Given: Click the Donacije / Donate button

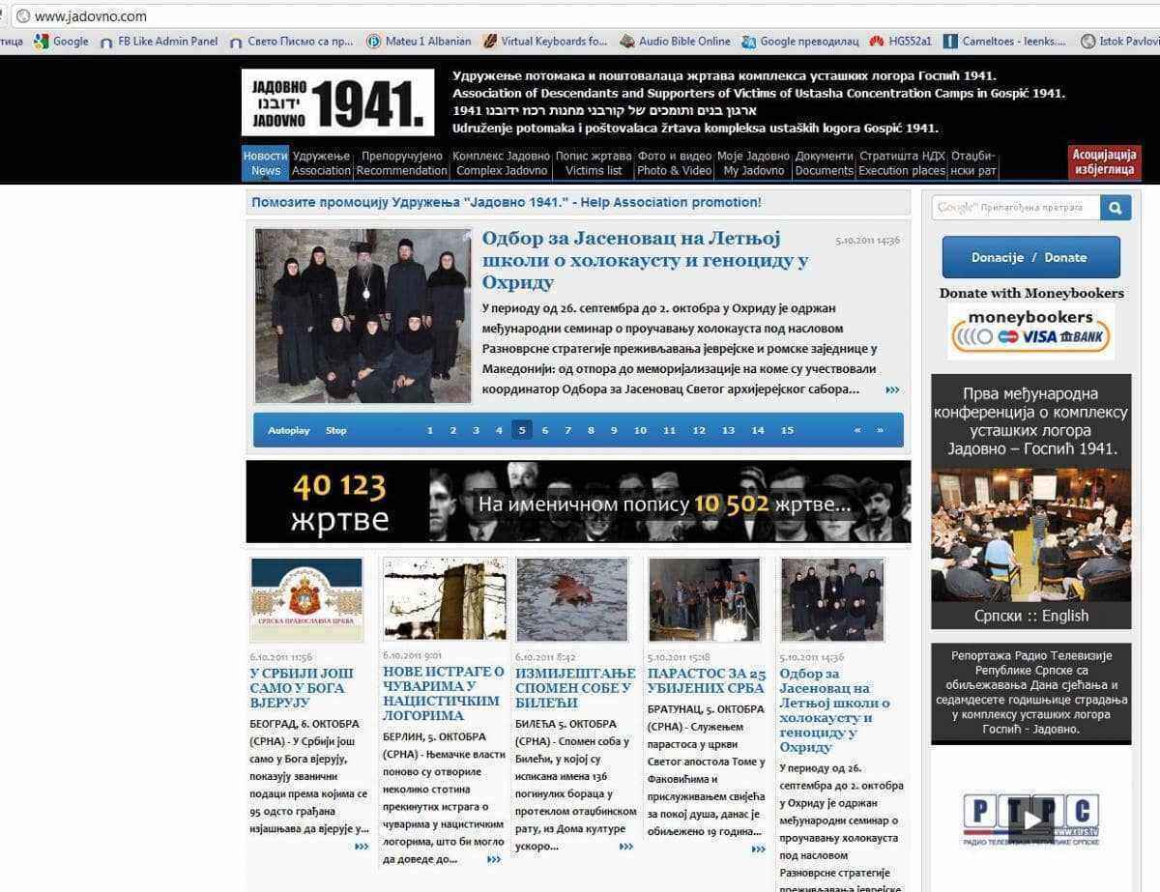Looking at the screenshot, I should [1030, 257].
